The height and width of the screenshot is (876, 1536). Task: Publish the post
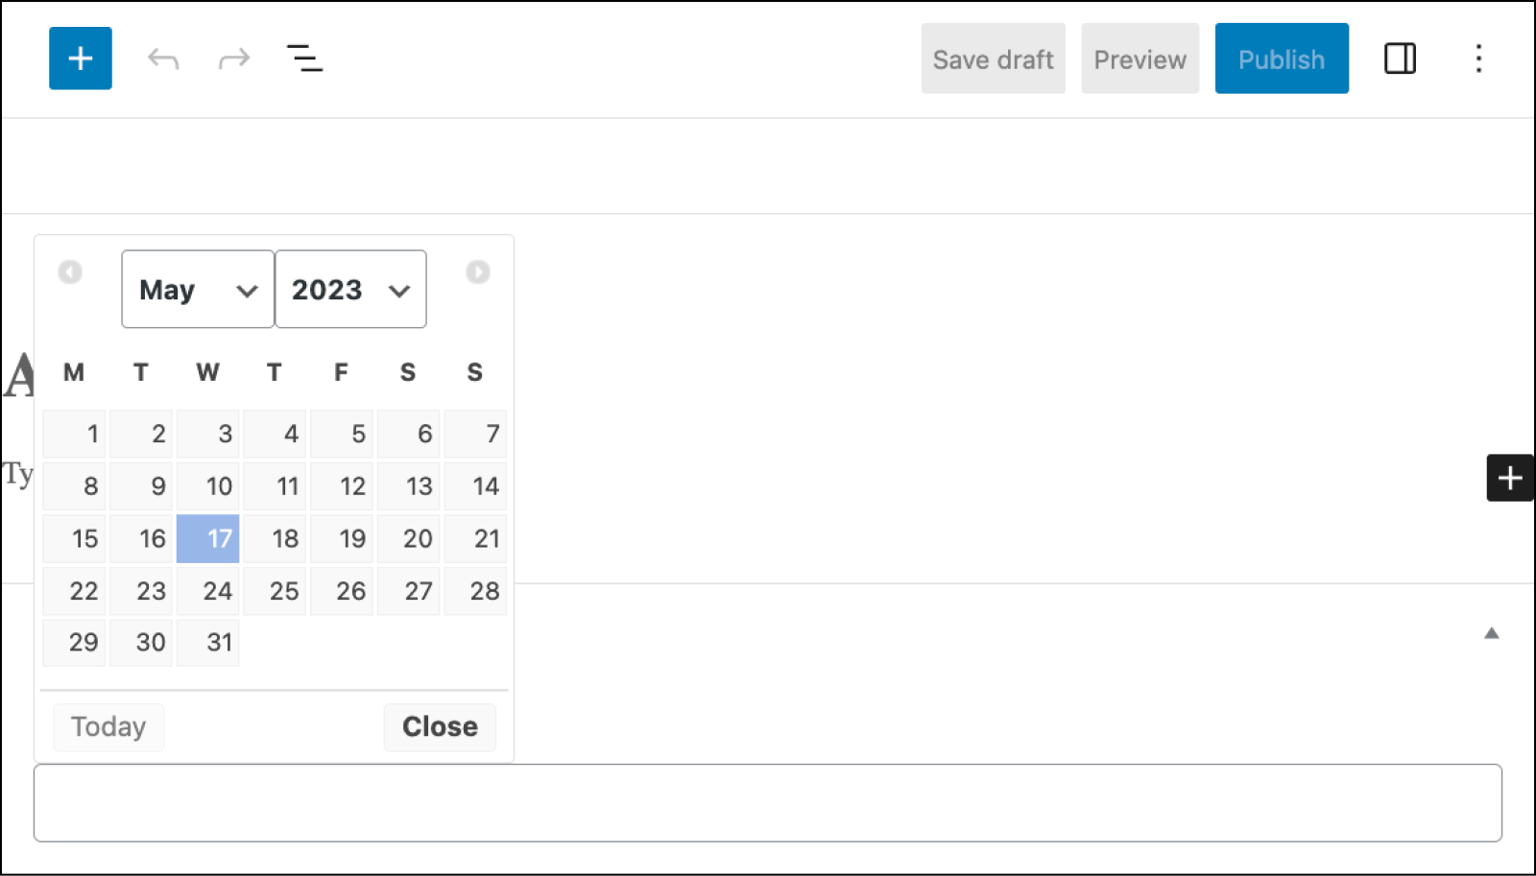coord(1282,59)
